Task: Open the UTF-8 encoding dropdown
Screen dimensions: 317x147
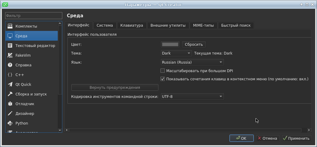Action: pos(192,97)
